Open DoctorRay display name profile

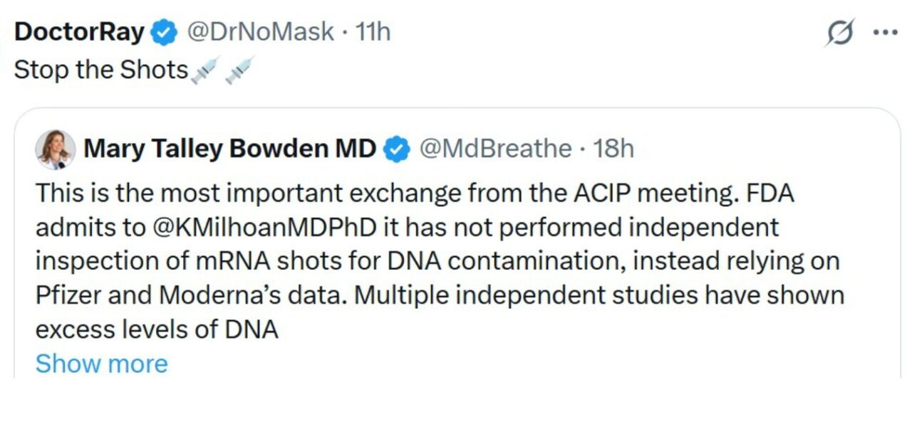pos(80,32)
